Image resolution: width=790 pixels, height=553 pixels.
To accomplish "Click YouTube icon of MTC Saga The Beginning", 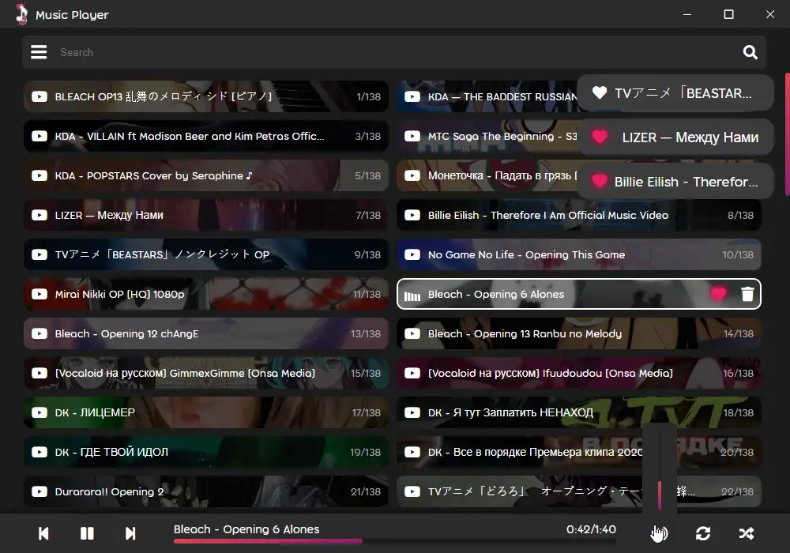I will pyautogui.click(x=412, y=136).
